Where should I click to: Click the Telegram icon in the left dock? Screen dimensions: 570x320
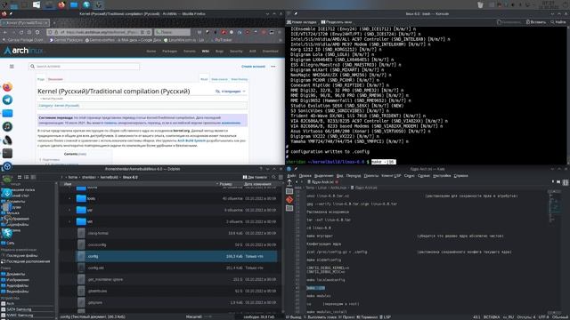(x=7, y=100)
